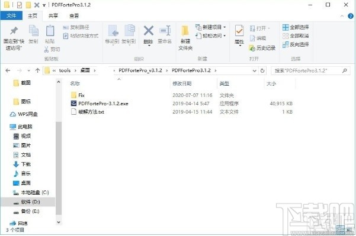Viewport: 356px width, 236px height.
Task: Open the New item dropdown
Action: 210,27
